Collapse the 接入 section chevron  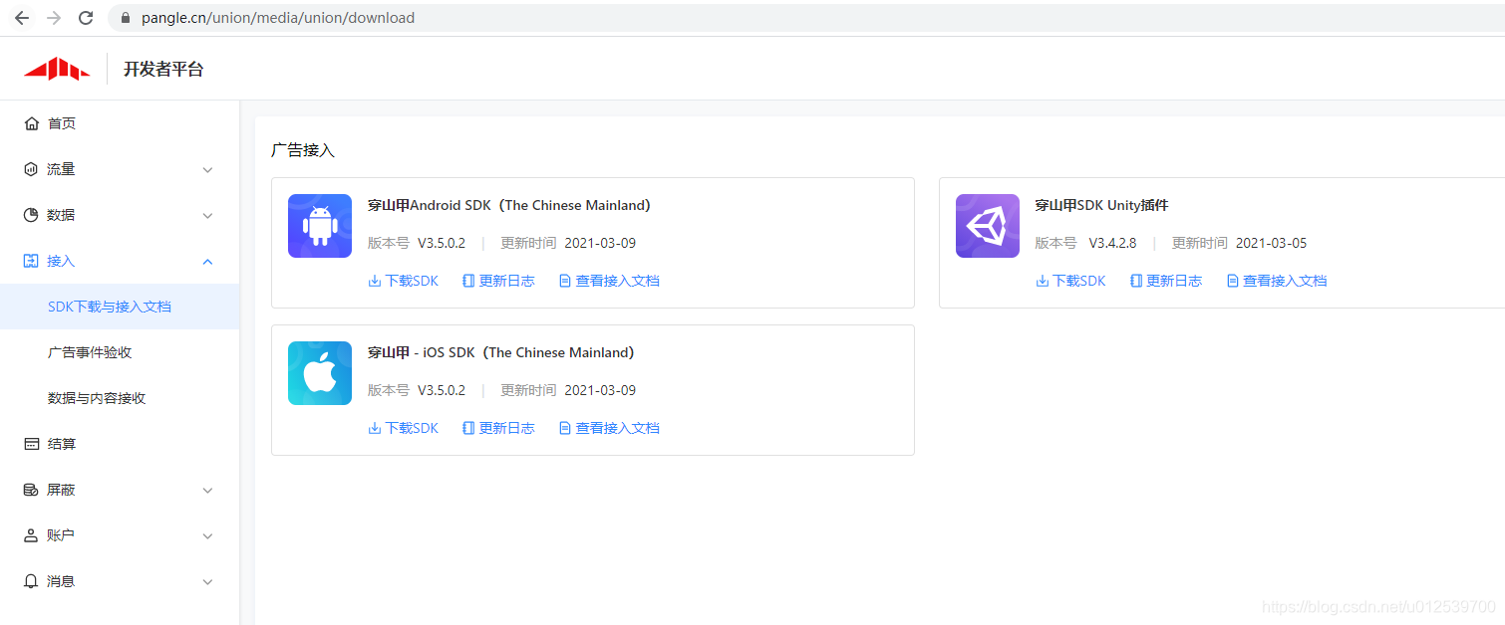point(207,261)
